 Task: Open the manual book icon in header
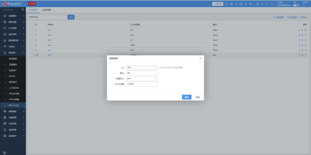[x=241, y=4]
